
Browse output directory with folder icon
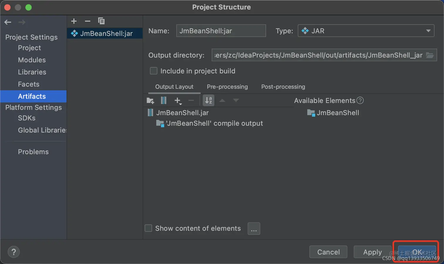click(430, 55)
